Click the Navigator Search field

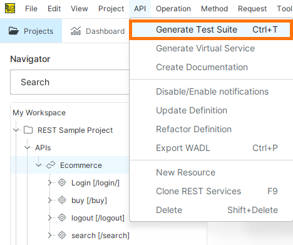point(69,82)
